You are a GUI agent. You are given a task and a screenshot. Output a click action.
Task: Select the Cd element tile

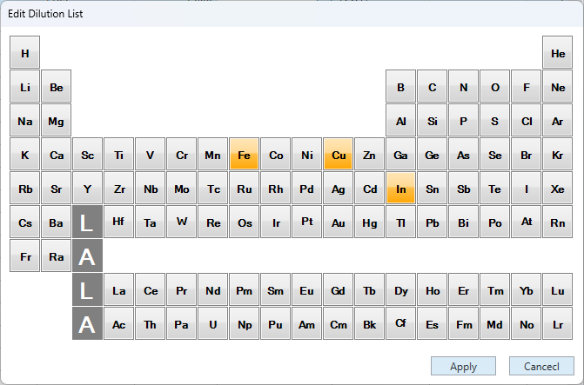click(x=370, y=188)
